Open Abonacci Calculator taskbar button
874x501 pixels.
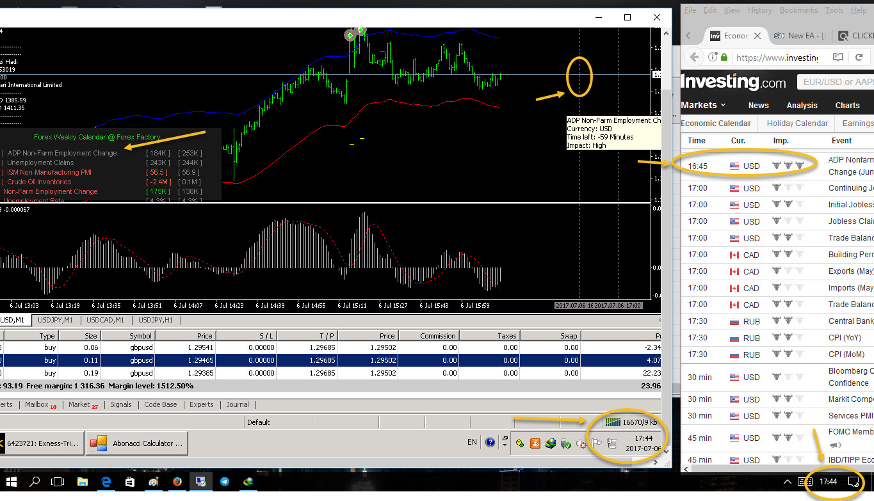click(x=137, y=443)
